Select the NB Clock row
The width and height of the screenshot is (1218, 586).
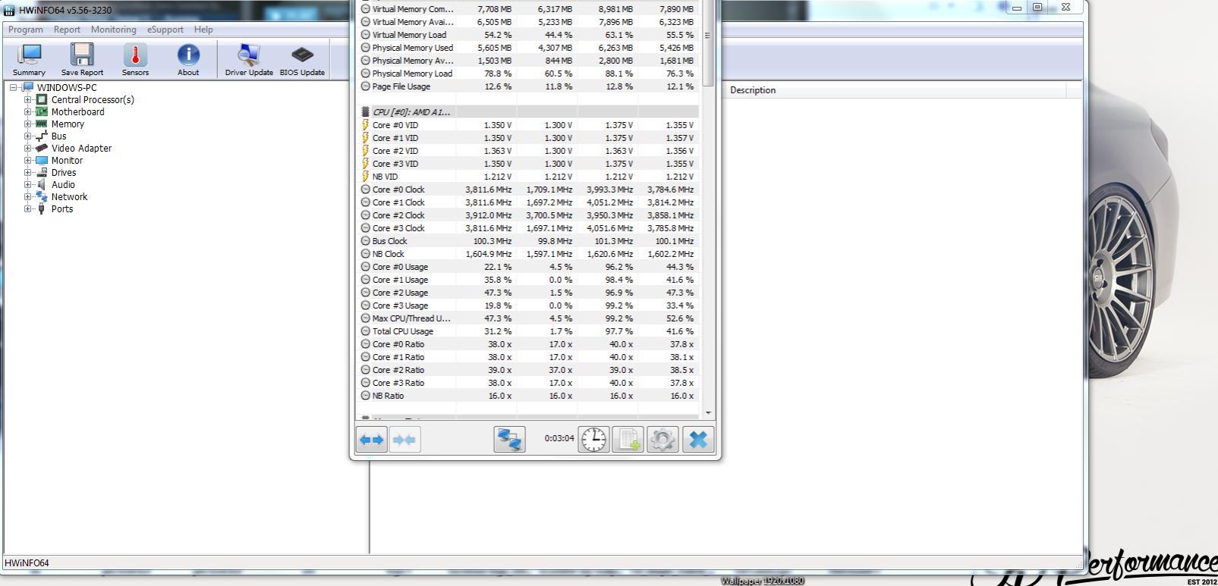pyautogui.click(x=529, y=254)
